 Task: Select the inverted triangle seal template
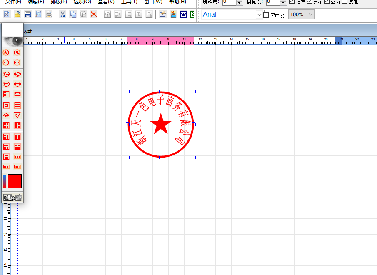pyautogui.click(x=17, y=115)
